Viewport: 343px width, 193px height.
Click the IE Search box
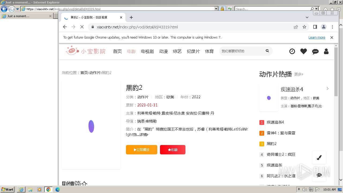click(x=272, y=9)
